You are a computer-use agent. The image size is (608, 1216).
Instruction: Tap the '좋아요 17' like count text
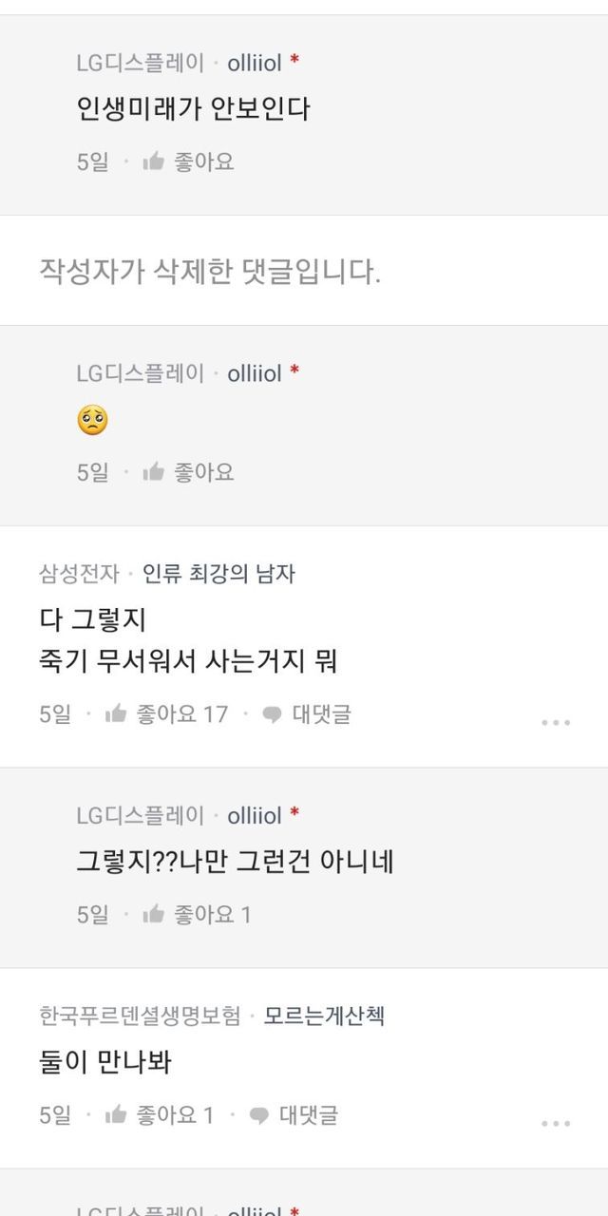pos(182,714)
